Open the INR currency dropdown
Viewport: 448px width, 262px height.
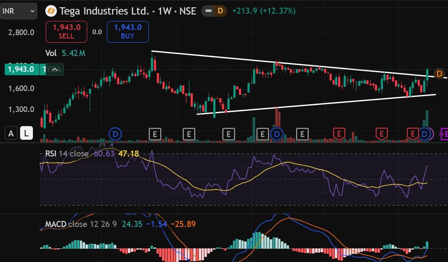pos(18,11)
